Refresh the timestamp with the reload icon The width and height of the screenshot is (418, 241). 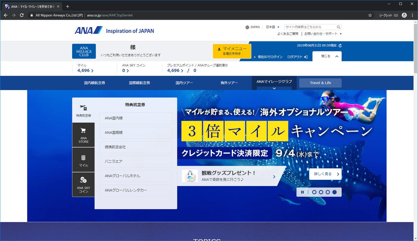(340, 46)
